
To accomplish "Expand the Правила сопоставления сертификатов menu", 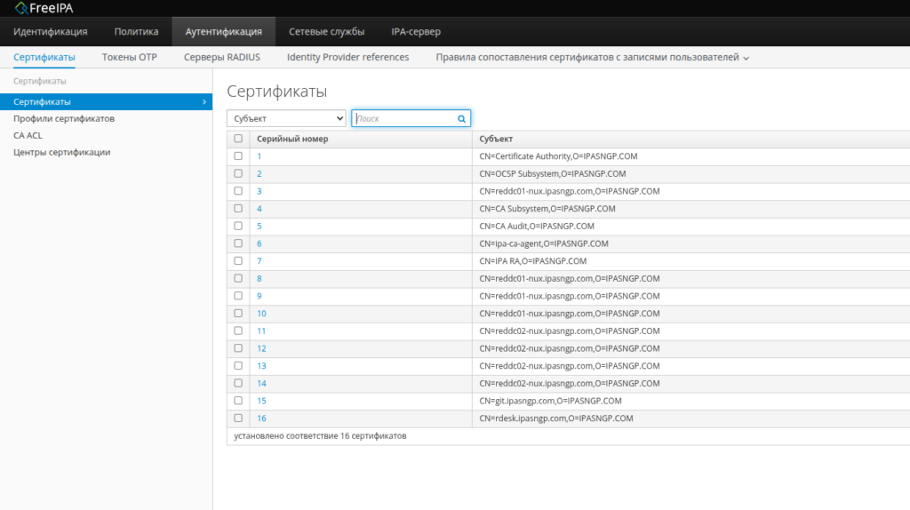I will [592, 58].
